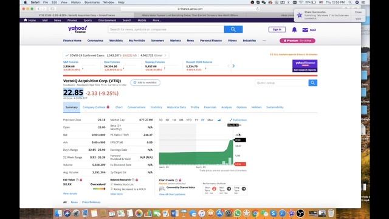Open the More… menu in the top Yahoo bar

click(157, 20)
